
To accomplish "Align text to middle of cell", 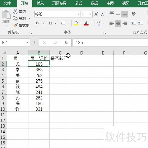I will (118, 14).
